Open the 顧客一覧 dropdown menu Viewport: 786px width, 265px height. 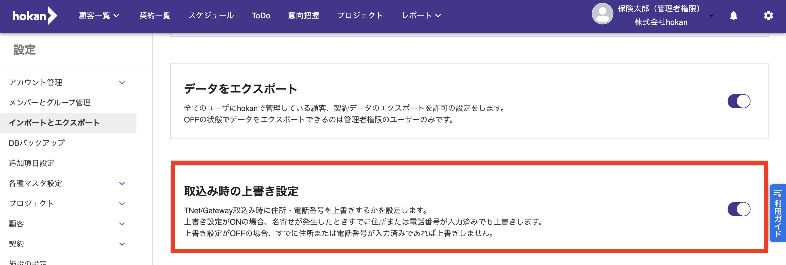(x=99, y=16)
